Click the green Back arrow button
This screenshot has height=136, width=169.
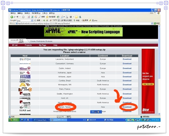(x=12, y=17)
